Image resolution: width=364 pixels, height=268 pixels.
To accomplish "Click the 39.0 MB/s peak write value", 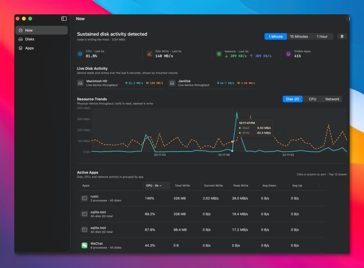I will (x=240, y=198).
